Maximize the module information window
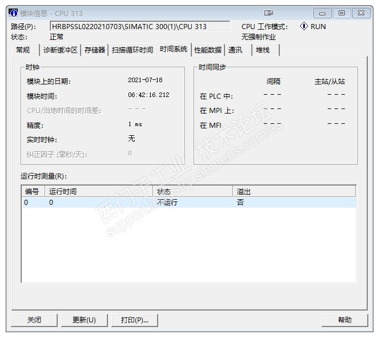Screen dimensions: 378x339 tap(341, 13)
